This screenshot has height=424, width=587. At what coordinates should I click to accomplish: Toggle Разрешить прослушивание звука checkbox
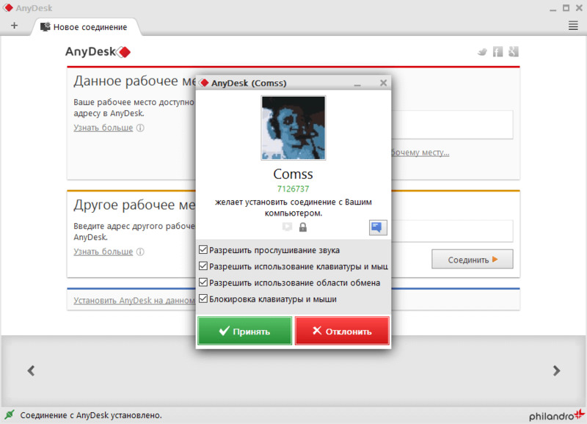203,249
